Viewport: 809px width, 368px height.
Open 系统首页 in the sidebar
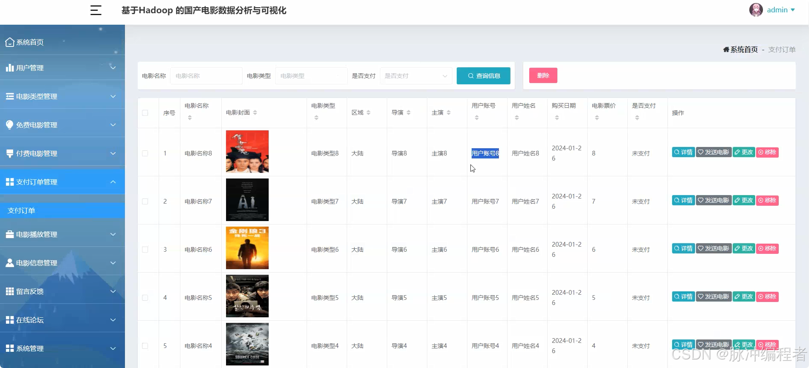tap(62, 42)
